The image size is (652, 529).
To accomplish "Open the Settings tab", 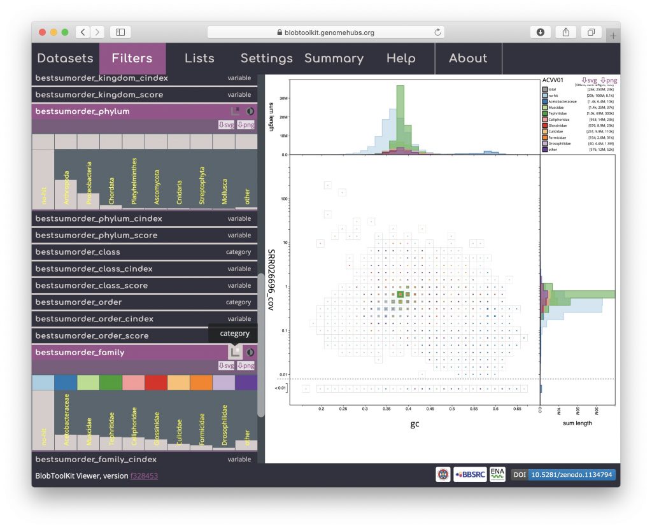I will (x=266, y=59).
